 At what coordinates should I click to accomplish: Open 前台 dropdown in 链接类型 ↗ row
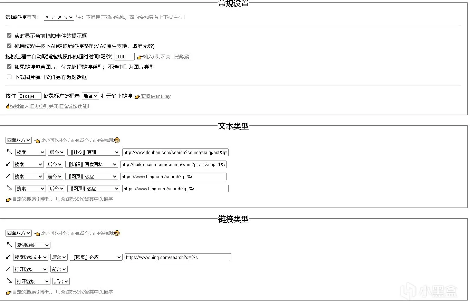pyautogui.click(x=59, y=269)
